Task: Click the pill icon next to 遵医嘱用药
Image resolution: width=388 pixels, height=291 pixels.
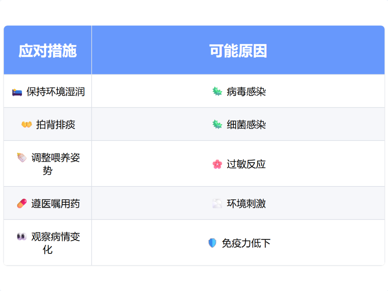Action: pos(22,203)
